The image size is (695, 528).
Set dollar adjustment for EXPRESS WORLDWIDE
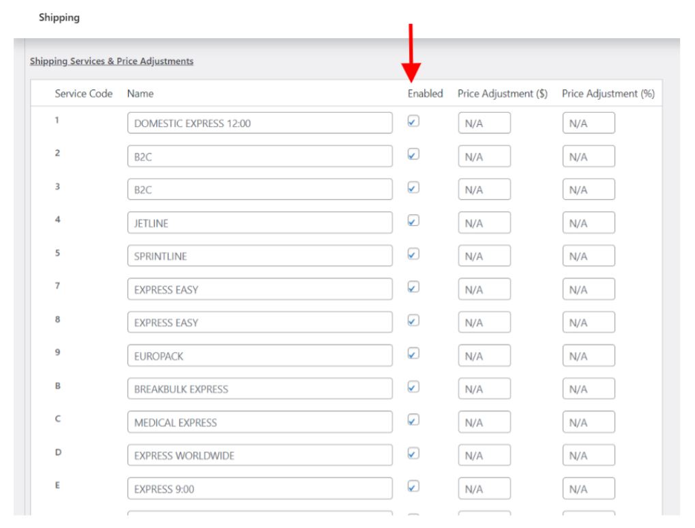click(484, 455)
